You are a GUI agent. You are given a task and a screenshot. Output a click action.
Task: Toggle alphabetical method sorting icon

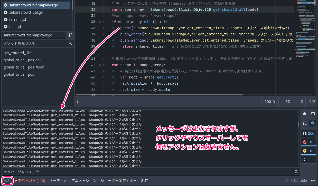pyautogui.click(x=70, y=35)
